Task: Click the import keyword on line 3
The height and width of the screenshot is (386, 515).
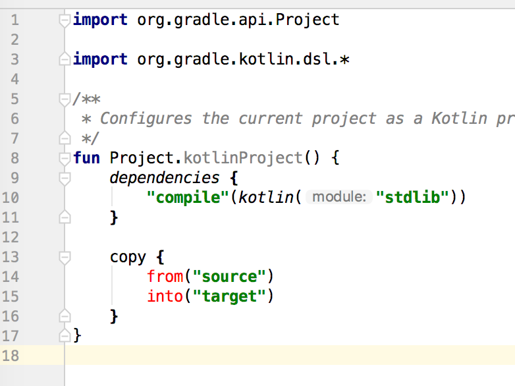Action: [100, 59]
